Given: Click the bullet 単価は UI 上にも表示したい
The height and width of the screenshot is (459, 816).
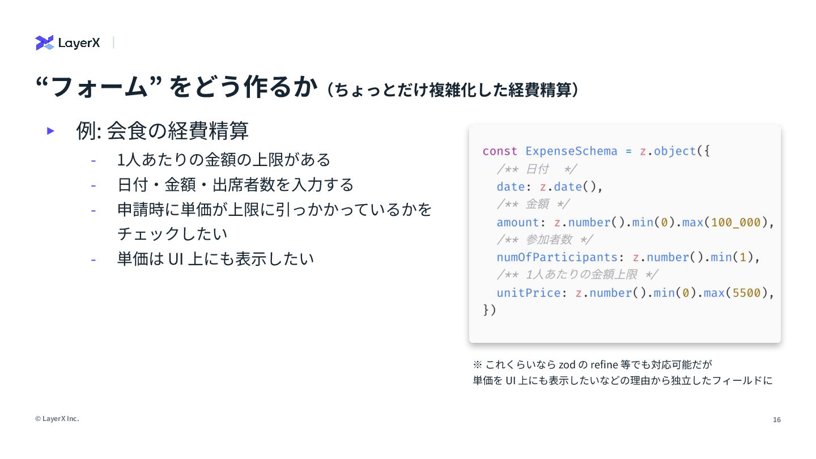Looking at the screenshot, I should pos(215,259).
